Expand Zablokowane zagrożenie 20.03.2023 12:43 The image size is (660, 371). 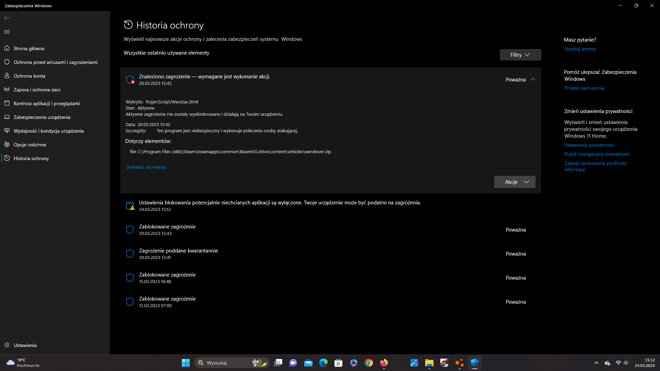click(x=330, y=230)
